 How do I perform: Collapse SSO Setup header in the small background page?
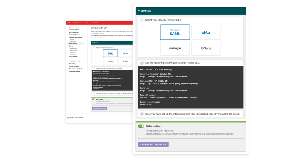point(112,43)
